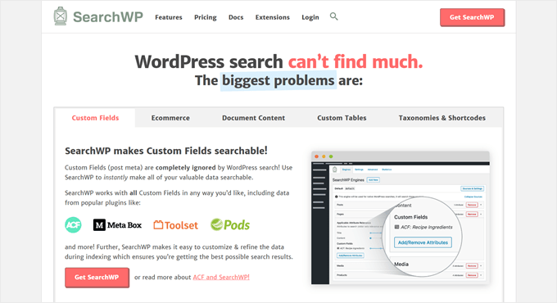The height and width of the screenshot is (303, 557).
Task: Click the Toolset logo
Action: coord(175,225)
